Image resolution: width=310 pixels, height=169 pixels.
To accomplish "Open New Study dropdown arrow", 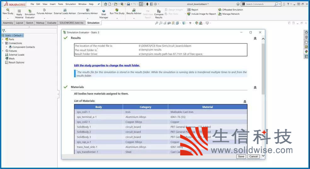I will click(x=8, y=18).
